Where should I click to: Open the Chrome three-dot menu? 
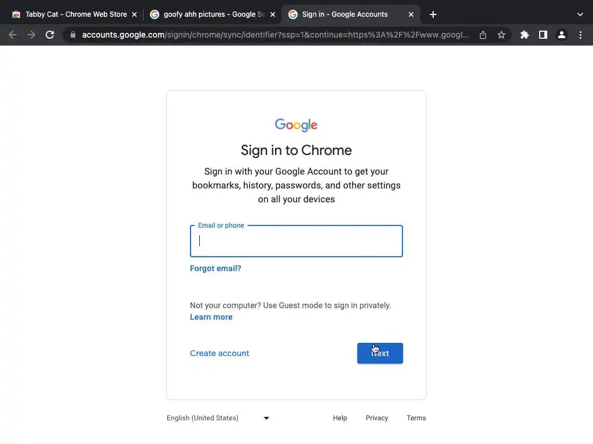coord(580,35)
